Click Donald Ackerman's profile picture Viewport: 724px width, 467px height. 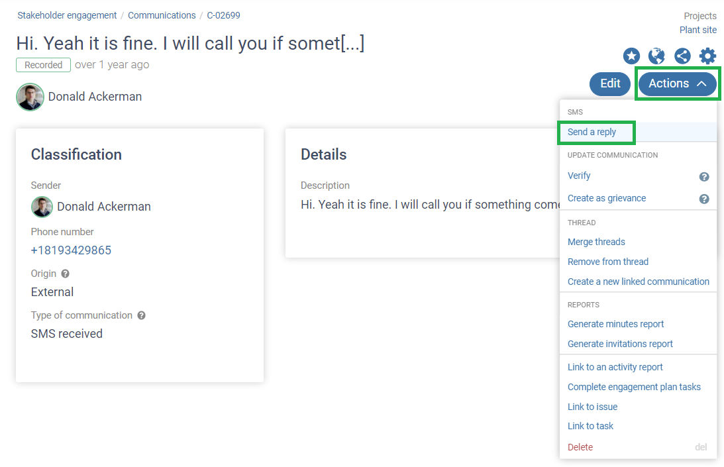tap(30, 97)
